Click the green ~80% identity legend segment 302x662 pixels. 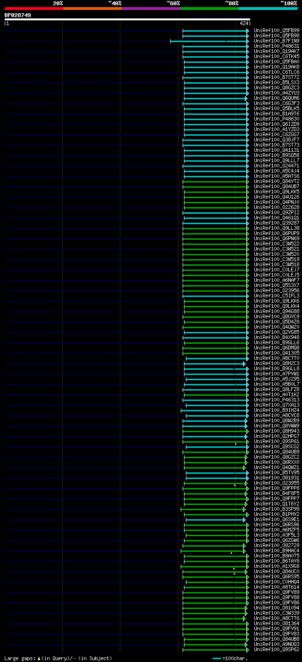(x=210, y=8)
